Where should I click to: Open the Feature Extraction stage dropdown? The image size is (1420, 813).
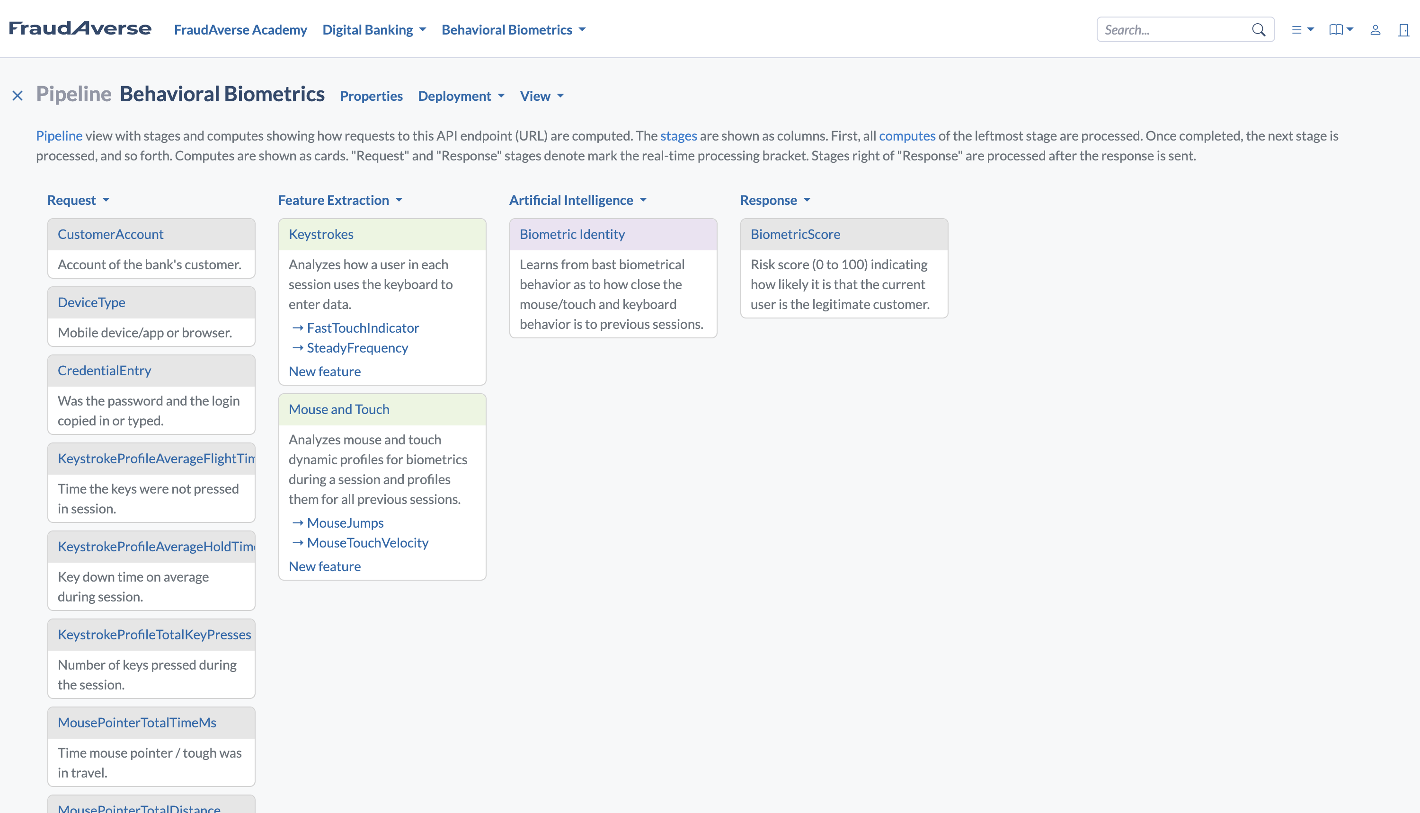pyautogui.click(x=341, y=200)
